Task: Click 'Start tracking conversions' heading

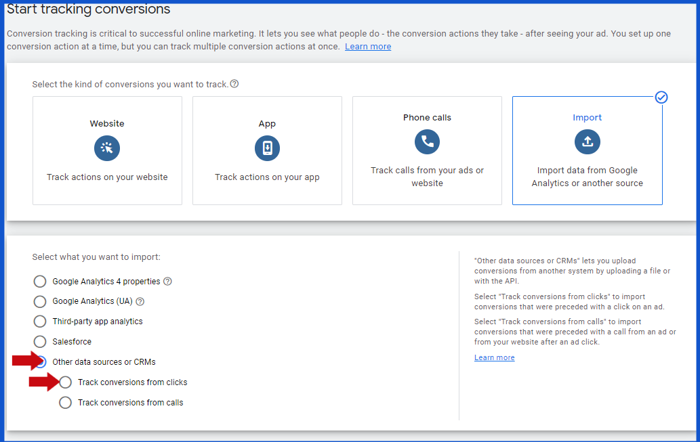Action: (88, 9)
